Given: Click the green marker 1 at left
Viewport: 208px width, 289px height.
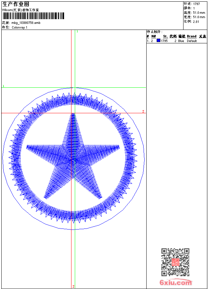Looking at the screenshot, I should point(3,86).
